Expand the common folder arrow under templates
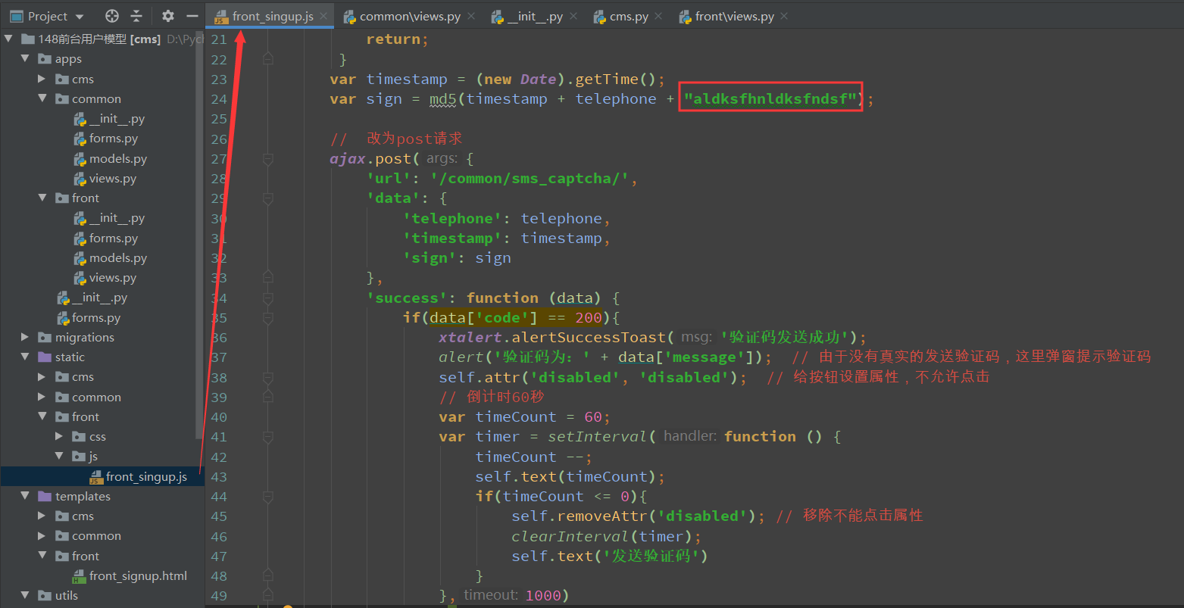 42,536
